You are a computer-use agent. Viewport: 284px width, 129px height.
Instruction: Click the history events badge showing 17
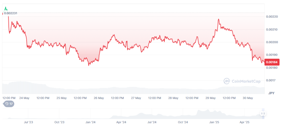(x=9, y=104)
